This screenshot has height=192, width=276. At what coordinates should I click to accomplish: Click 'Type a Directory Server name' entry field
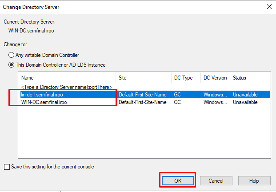coord(66,87)
